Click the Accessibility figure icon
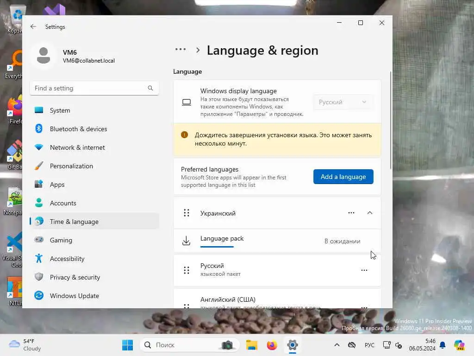474x356 pixels. click(39, 258)
